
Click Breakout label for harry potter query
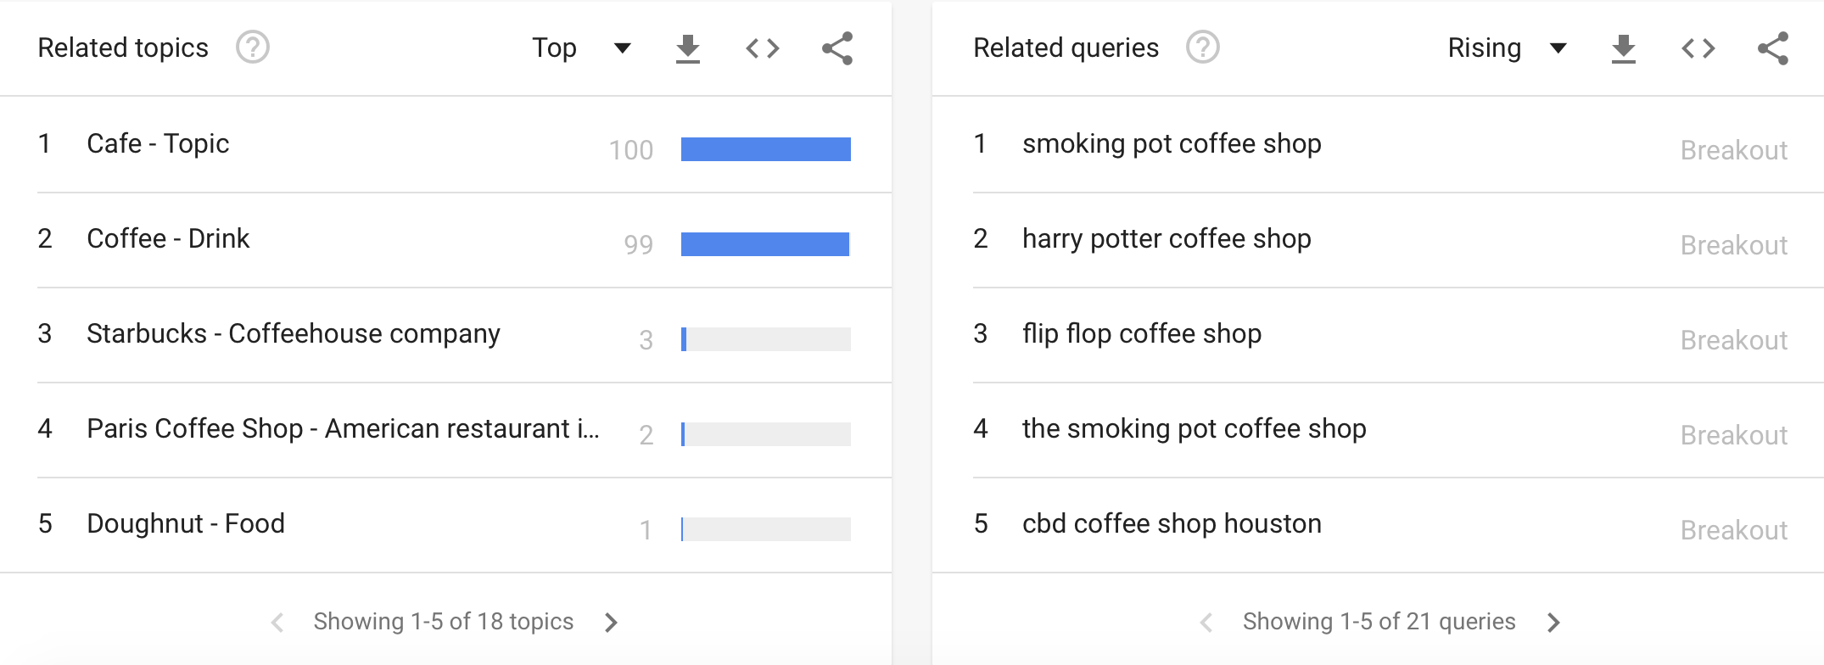[1734, 245]
